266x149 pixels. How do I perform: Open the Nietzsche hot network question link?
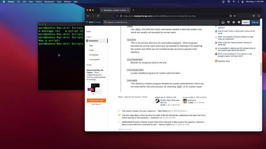[236, 32]
